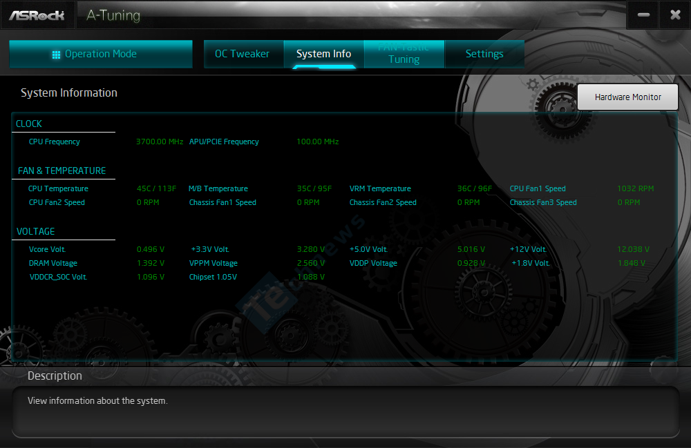
Task: Select the 0.928 V reading
Action: click(471, 263)
